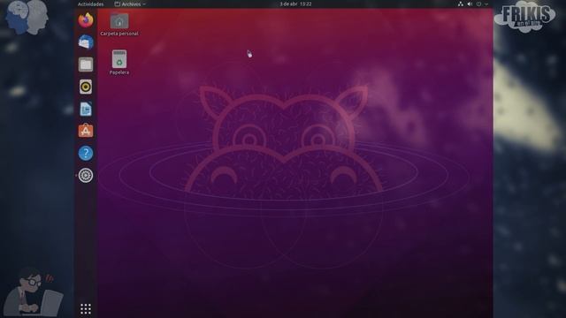Launch Thunderbird mail from the dock
566x318 pixels.
point(86,42)
